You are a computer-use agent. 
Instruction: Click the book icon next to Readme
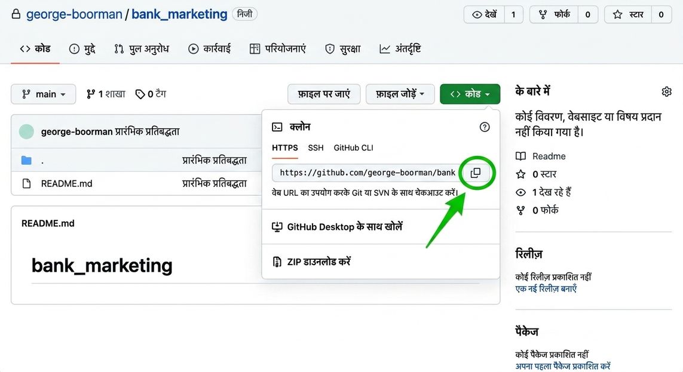(520, 156)
